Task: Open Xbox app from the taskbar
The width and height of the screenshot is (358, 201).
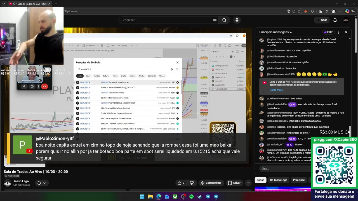Action: pos(175,197)
